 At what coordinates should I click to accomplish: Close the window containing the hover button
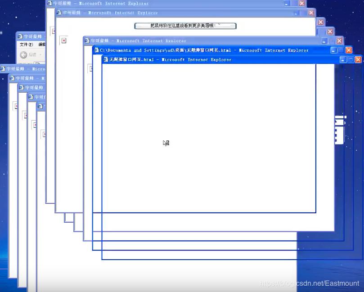pos(311,13)
